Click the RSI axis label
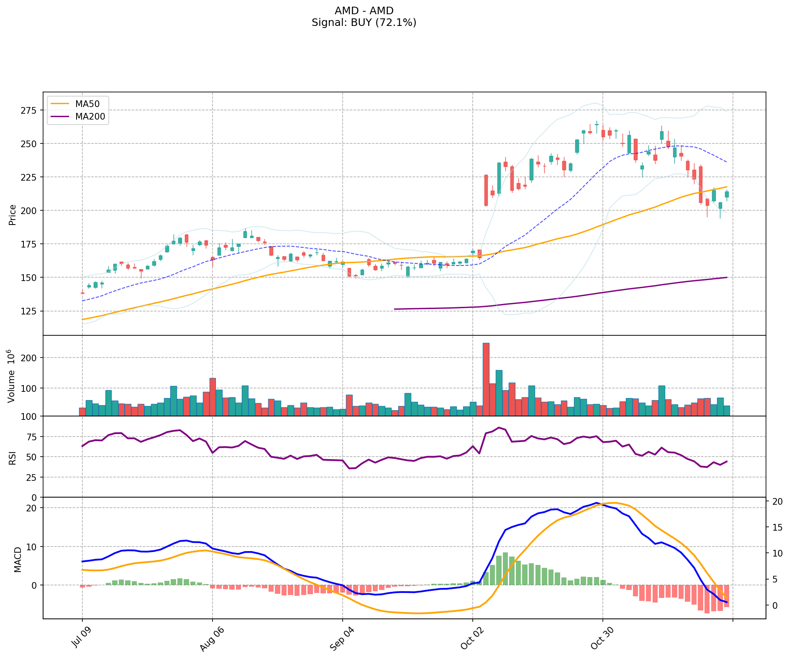 (13, 457)
